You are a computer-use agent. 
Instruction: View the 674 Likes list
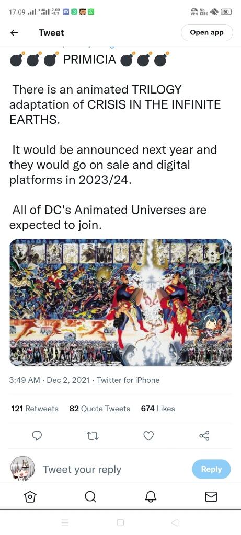click(x=158, y=409)
